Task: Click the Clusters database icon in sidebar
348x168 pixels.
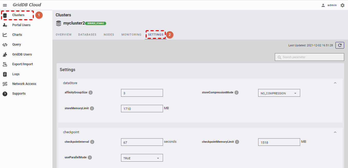Action: [x=5, y=15]
